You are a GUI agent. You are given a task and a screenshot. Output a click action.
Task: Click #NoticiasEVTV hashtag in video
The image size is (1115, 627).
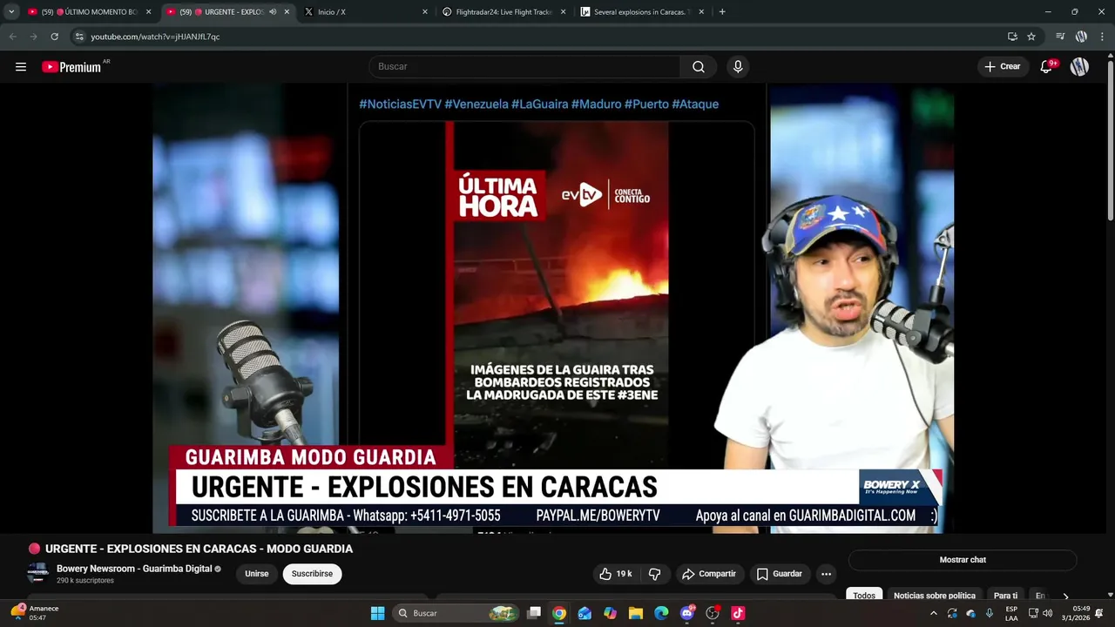click(400, 104)
